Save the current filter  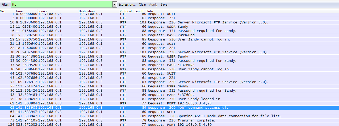(x=164, y=5)
